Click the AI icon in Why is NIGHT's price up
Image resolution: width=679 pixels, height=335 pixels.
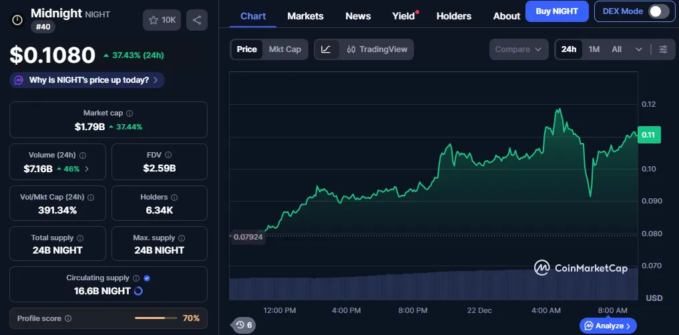point(19,80)
